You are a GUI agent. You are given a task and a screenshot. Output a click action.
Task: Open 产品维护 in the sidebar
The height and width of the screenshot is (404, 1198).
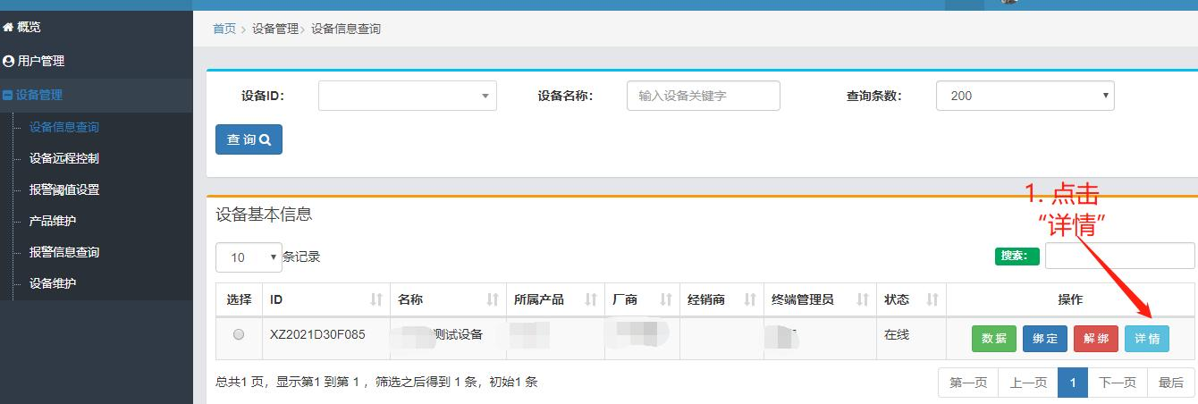pyautogui.click(x=52, y=221)
